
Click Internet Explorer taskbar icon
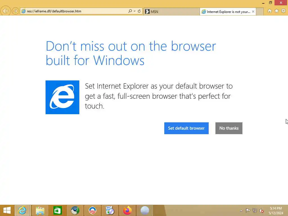click(22, 210)
